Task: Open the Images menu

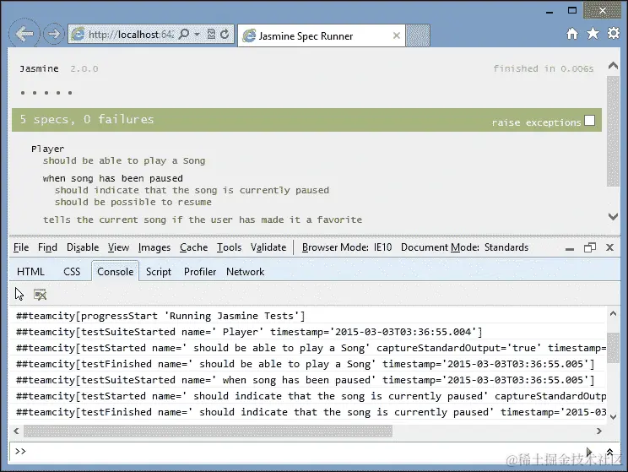Action: (x=154, y=247)
